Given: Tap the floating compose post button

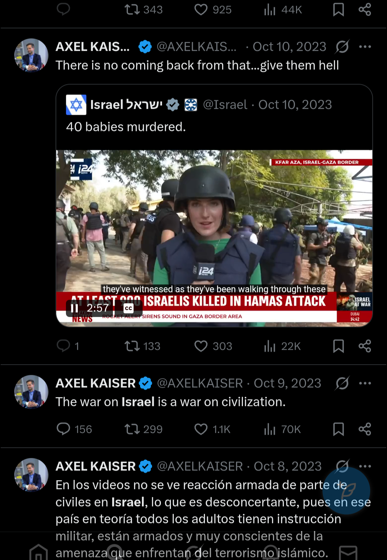Looking at the screenshot, I should [x=346, y=491].
